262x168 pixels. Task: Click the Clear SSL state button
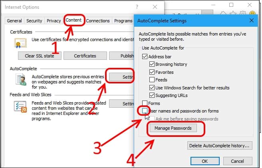[x=40, y=56]
